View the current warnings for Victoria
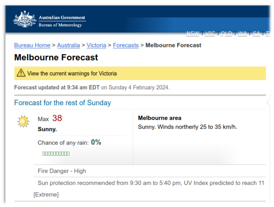 click(x=72, y=74)
